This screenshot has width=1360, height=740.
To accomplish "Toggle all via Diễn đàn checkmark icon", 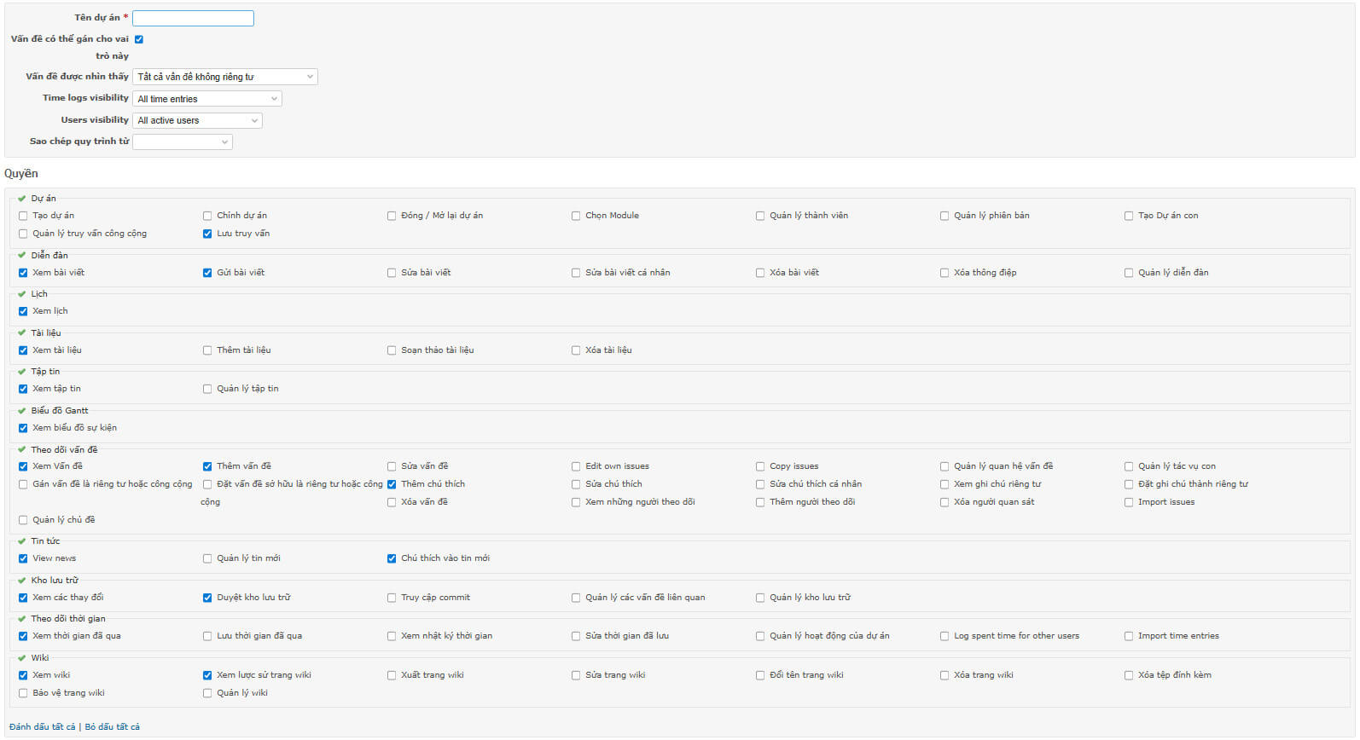I will (x=22, y=255).
